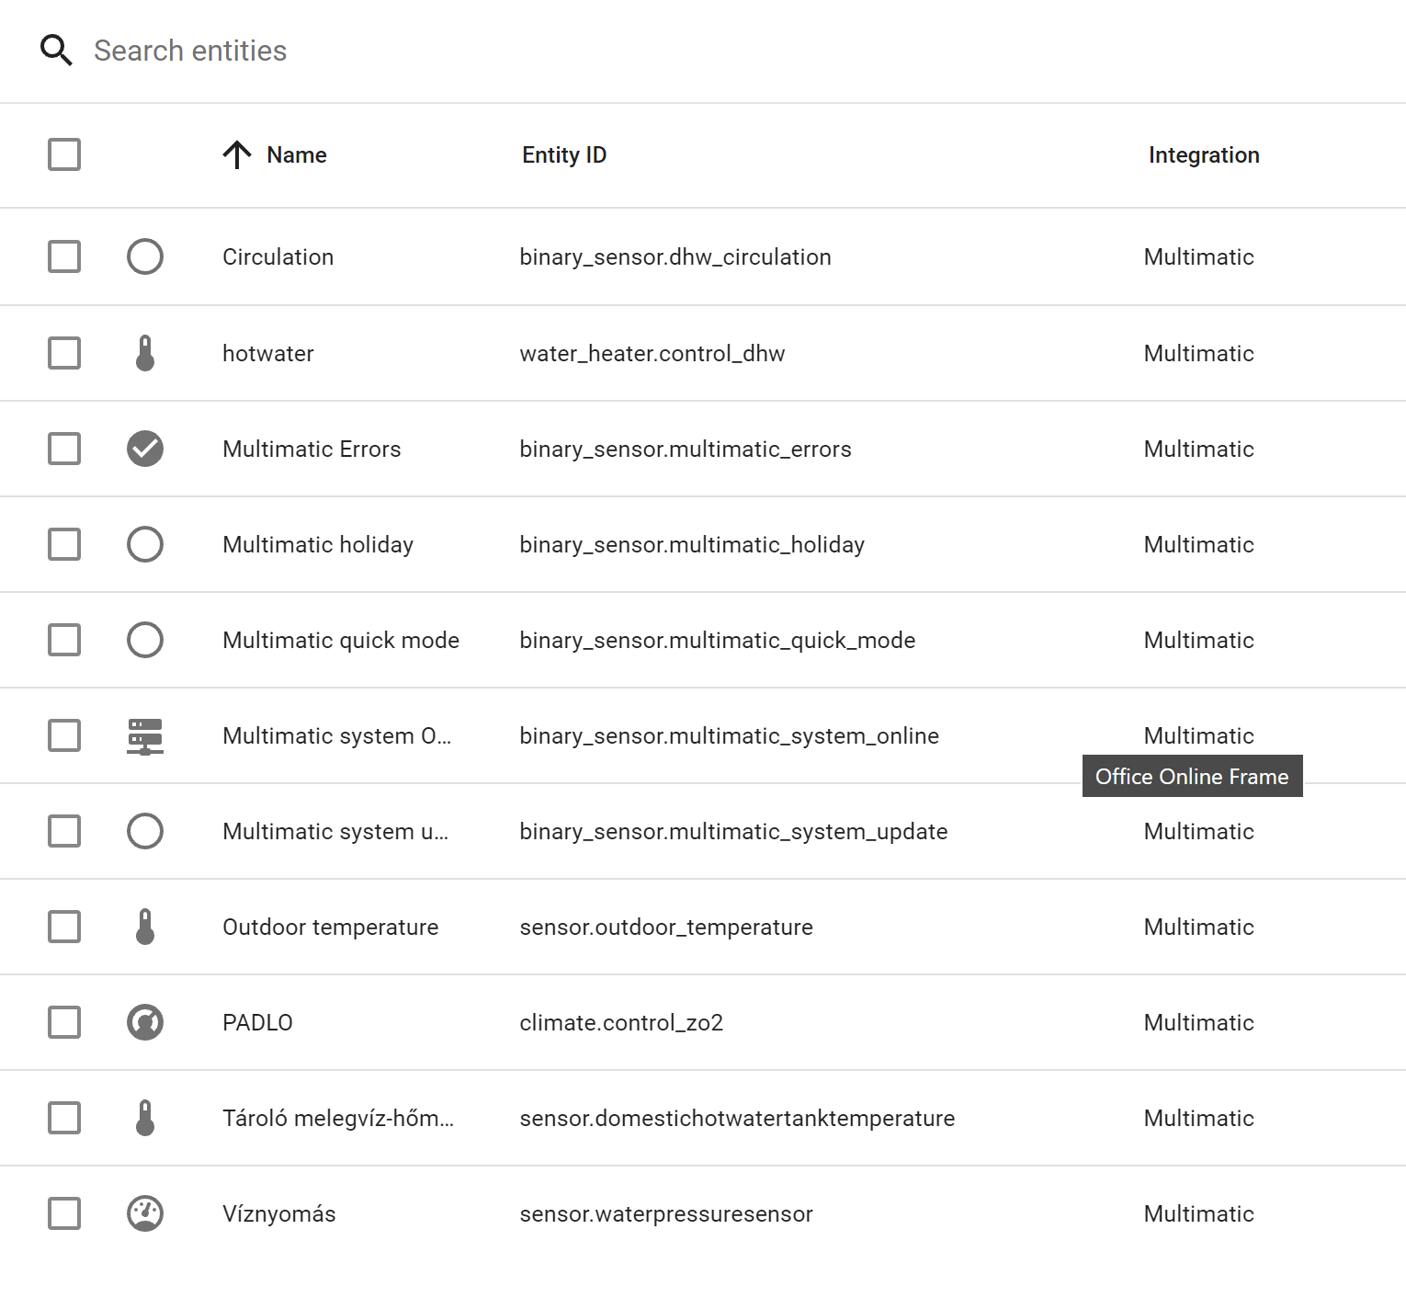The width and height of the screenshot is (1406, 1309).
Task: Expand the truncated Tároló melegvíz name
Action: (x=337, y=1118)
